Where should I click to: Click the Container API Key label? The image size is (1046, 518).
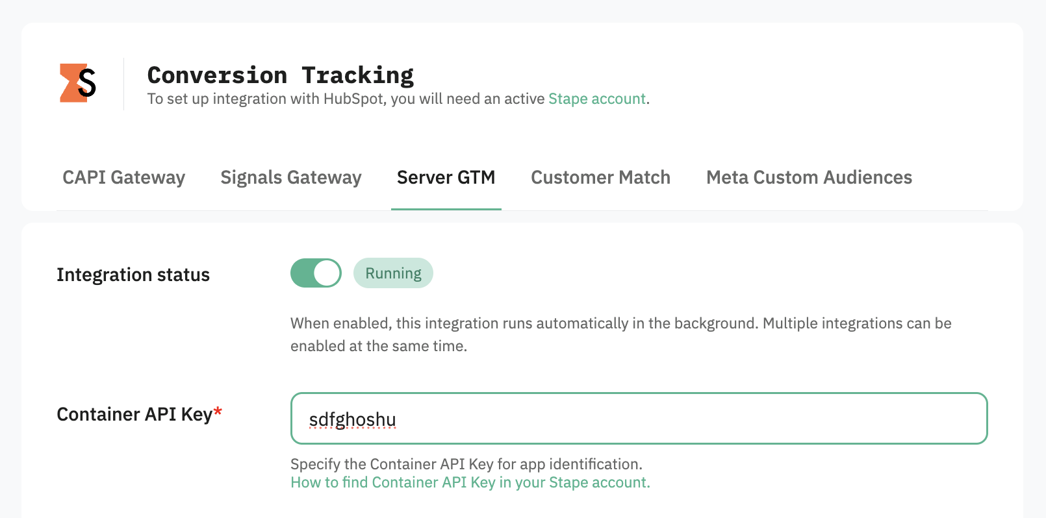139,414
